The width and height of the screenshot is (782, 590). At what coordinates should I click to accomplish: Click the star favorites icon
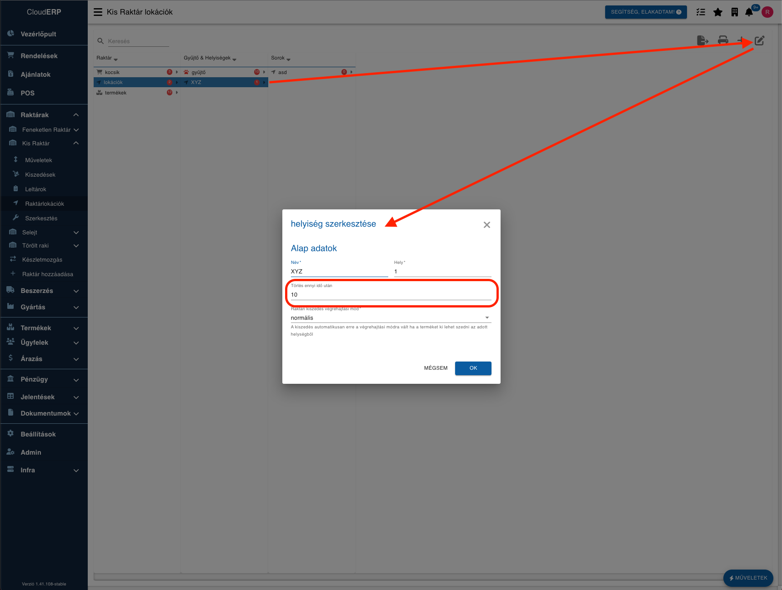coord(718,12)
